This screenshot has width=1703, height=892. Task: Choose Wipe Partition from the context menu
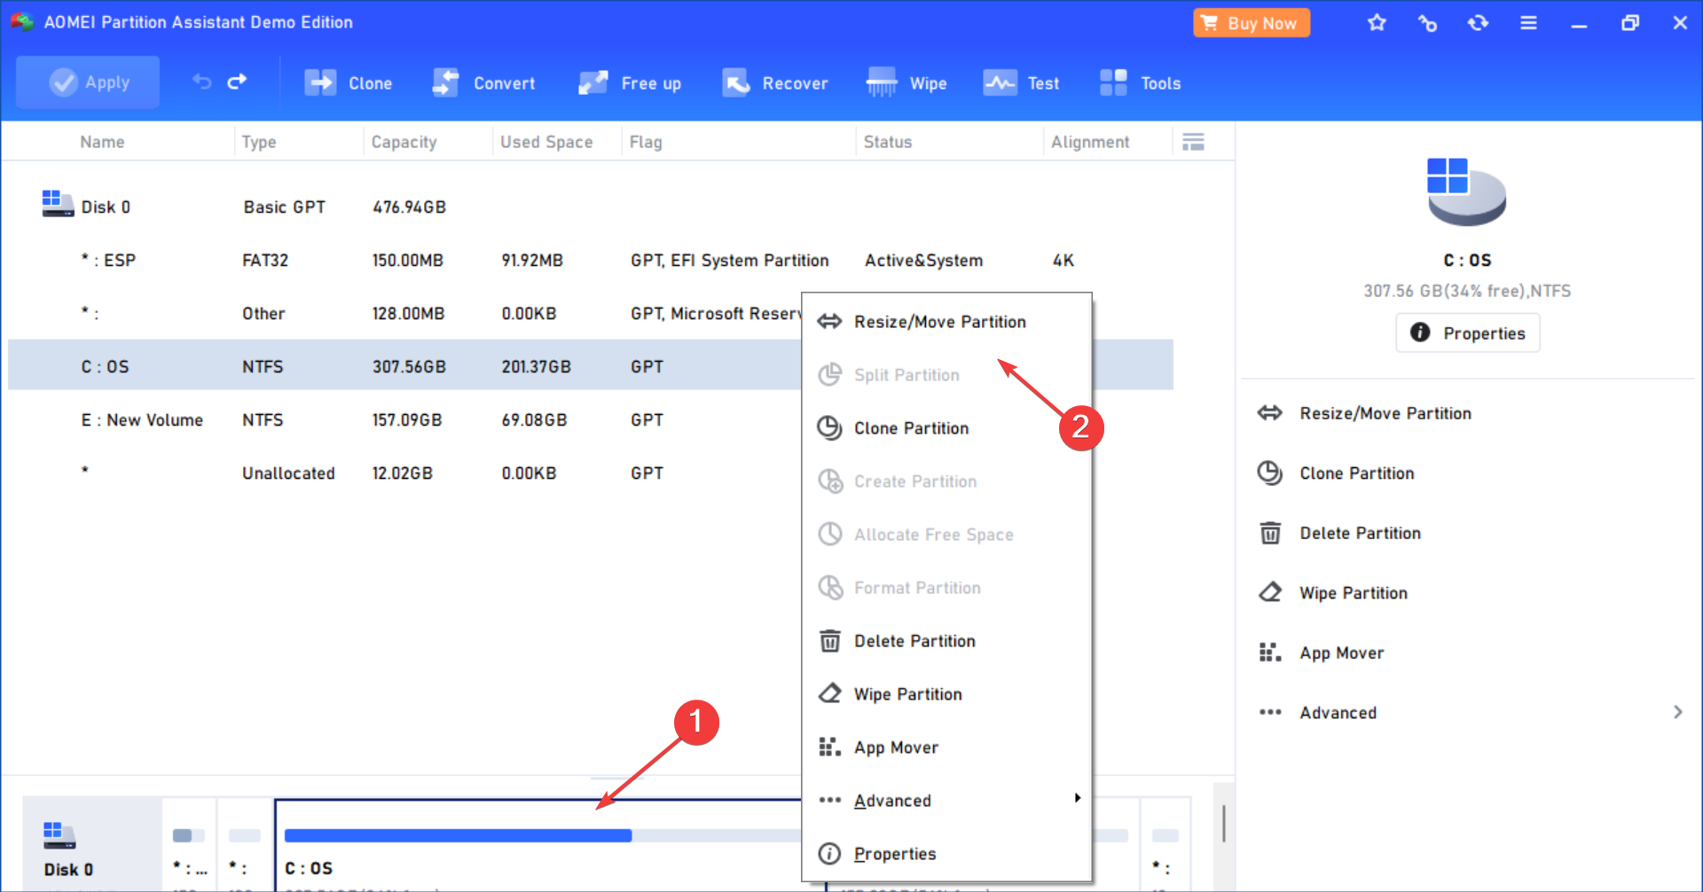[x=907, y=693]
